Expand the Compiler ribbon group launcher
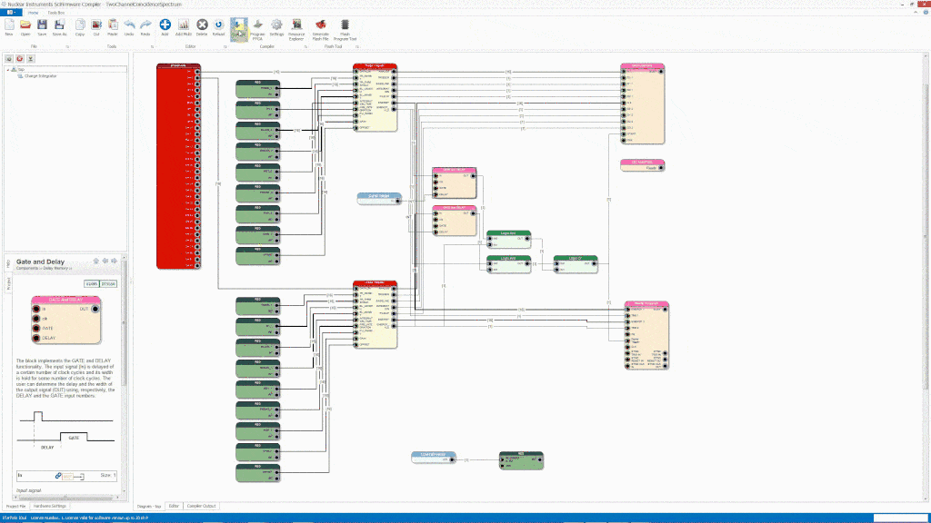Viewport: 931px width, 523px height. tap(305, 46)
